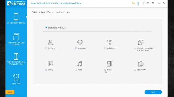174x97 pixels.
Task: Click the Contacts person icon
Action: coord(50,42)
